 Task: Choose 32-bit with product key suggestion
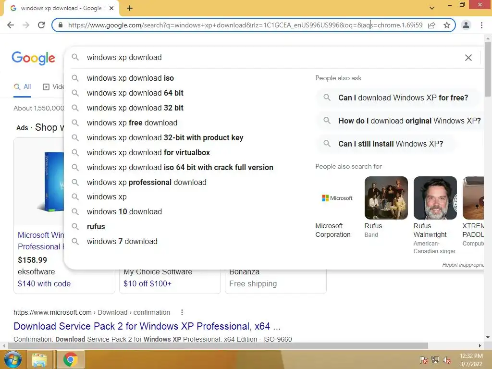tap(165, 137)
